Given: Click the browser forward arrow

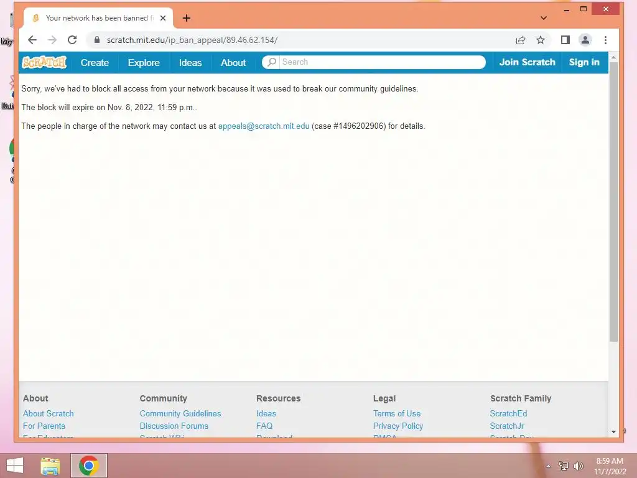Looking at the screenshot, I should click(x=52, y=40).
